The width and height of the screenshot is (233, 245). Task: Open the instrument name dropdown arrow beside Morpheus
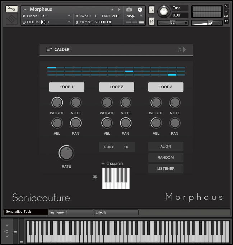coord(25,10)
